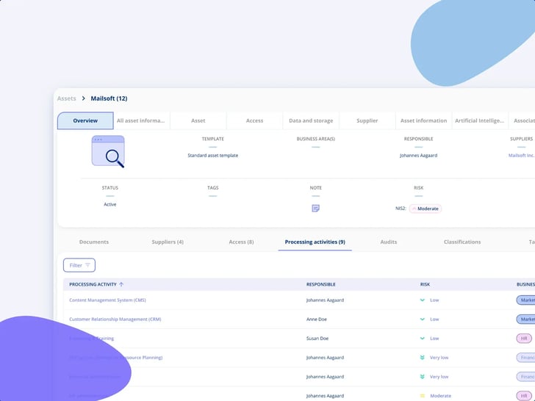Click the Processing Activity column header
Viewport: 535px width, 401px height.
[x=93, y=284]
